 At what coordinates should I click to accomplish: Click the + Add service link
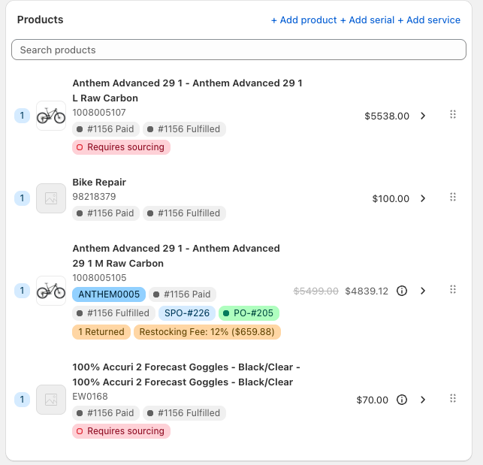(429, 20)
